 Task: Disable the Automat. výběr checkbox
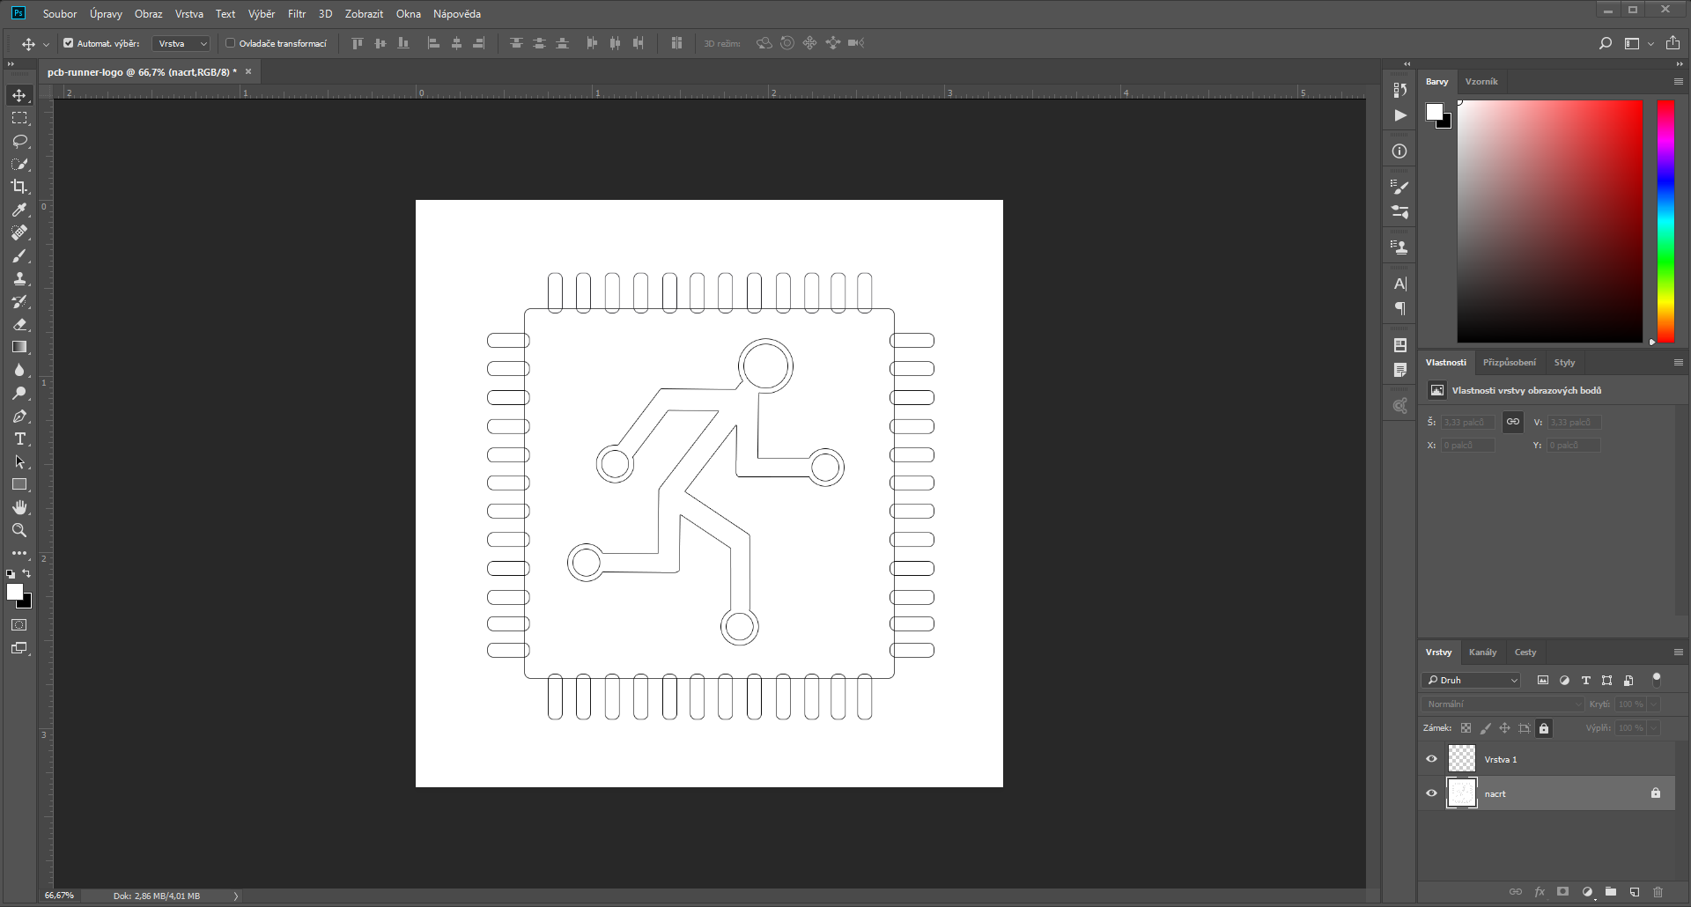coord(68,42)
